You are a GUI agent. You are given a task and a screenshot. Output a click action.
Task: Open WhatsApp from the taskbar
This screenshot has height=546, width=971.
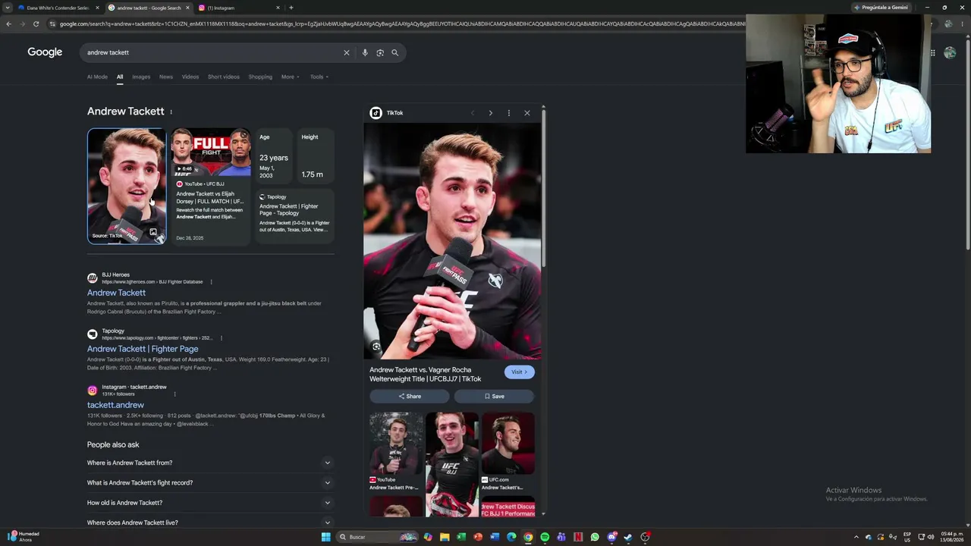coord(595,537)
